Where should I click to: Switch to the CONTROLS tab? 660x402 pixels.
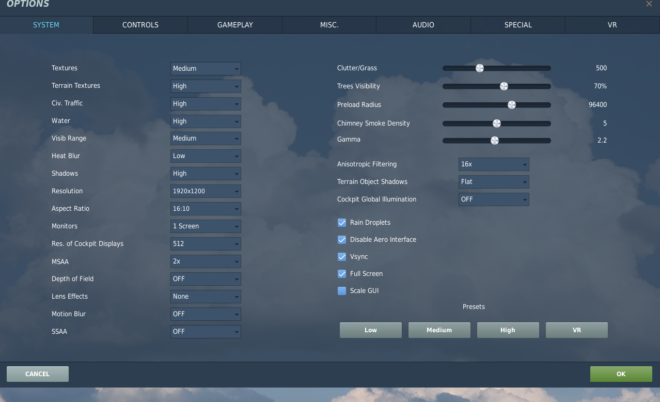[140, 25]
